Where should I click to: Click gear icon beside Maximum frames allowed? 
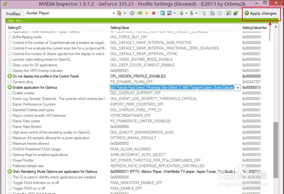pyautogui.click(x=10, y=144)
